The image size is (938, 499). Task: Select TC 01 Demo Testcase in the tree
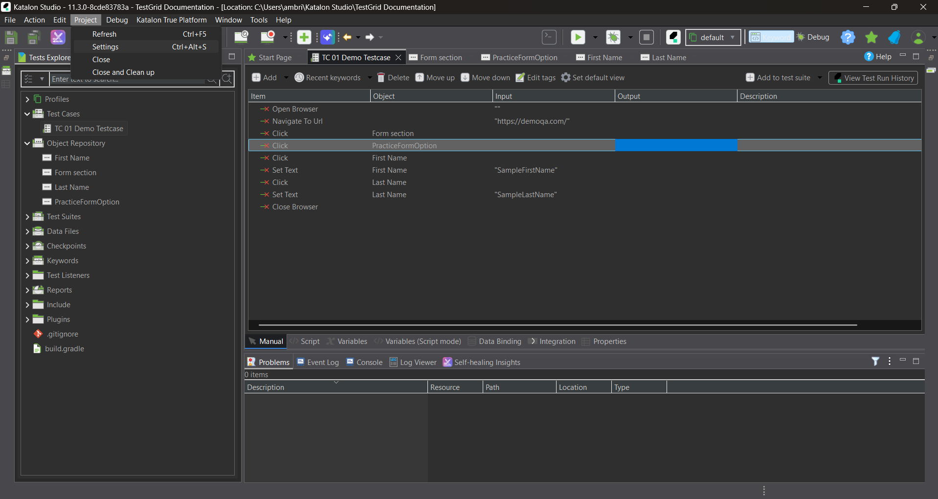pyautogui.click(x=84, y=129)
